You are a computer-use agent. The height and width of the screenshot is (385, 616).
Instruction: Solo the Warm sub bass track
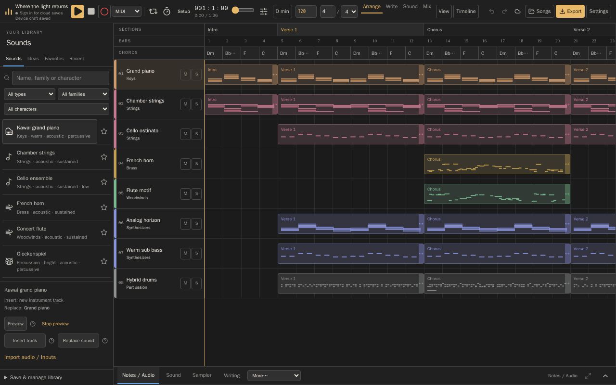196,253
